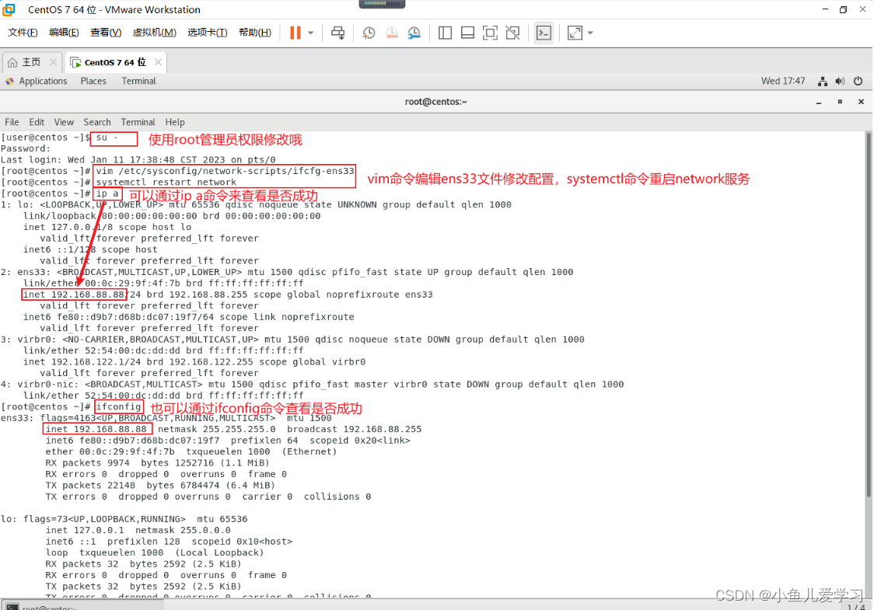Click 'RX packets 9974' line
Viewport: 874px width, 610px height.
pyautogui.click(x=157, y=463)
